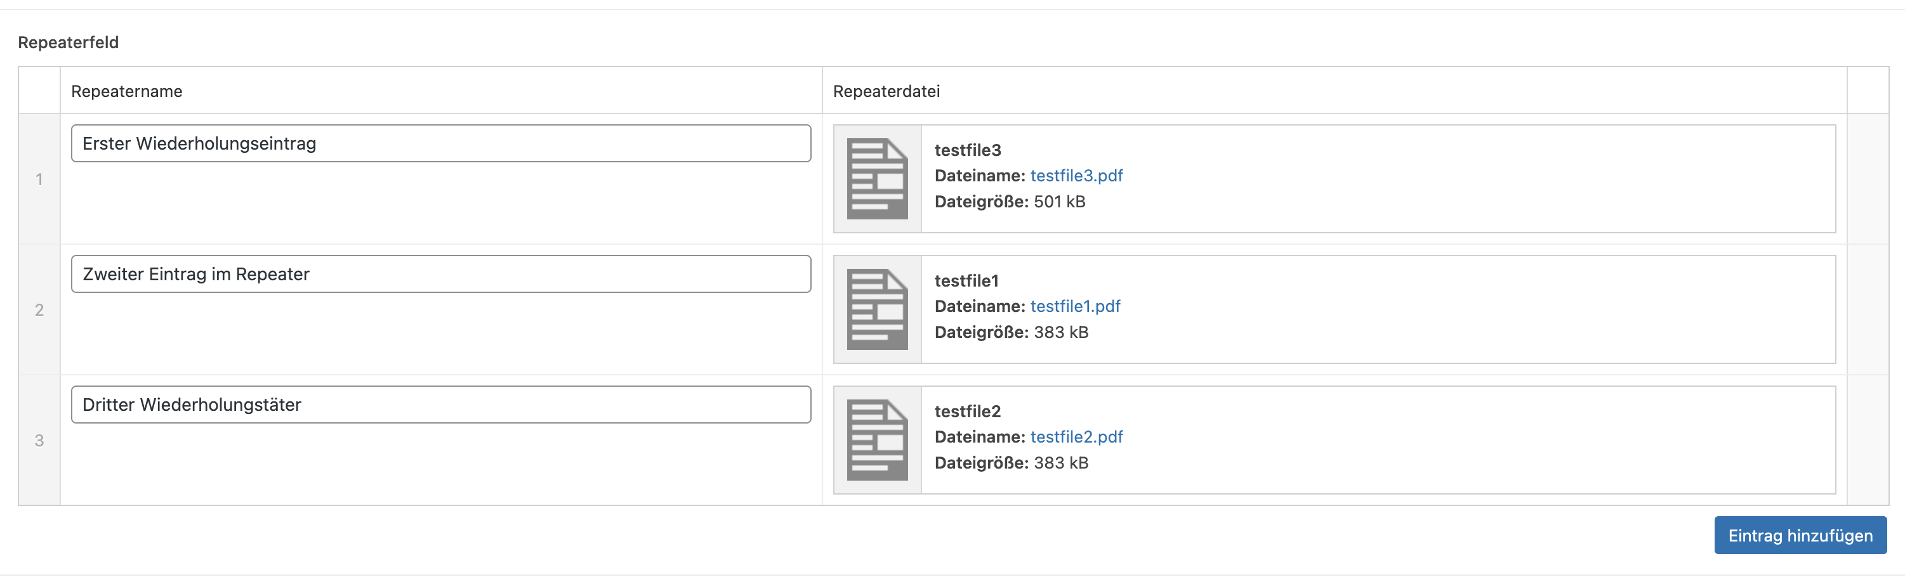Click the bold testfile1 title
This screenshot has height=577, width=1905.
(x=966, y=281)
